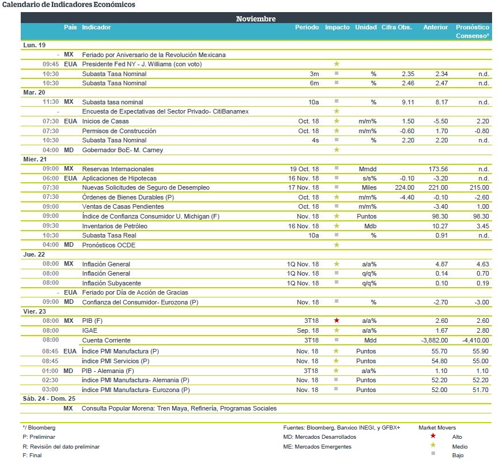Click the star icon beside Encuesta de Expectativas CitiBanamex
This screenshot has width=499, height=463.
(337, 111)
